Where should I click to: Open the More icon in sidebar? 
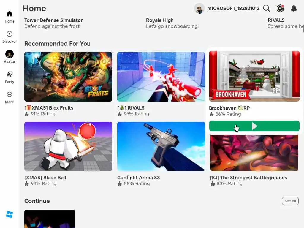coord(9,94)
